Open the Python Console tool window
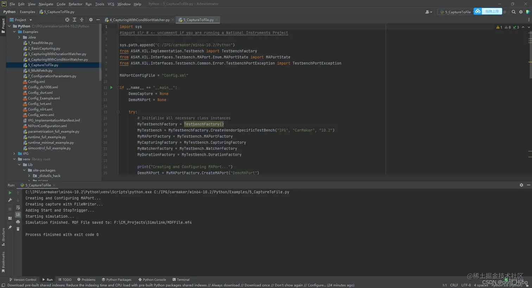 click(x=152, y=280)
